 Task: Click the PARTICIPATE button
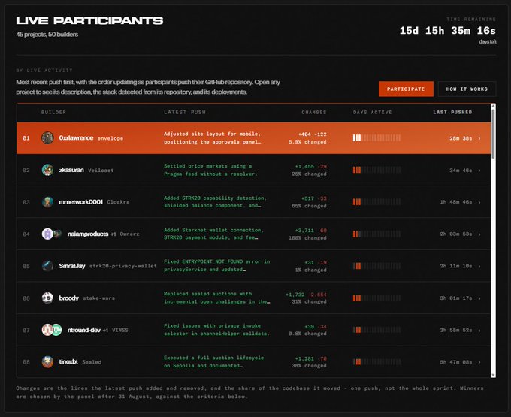406,89
